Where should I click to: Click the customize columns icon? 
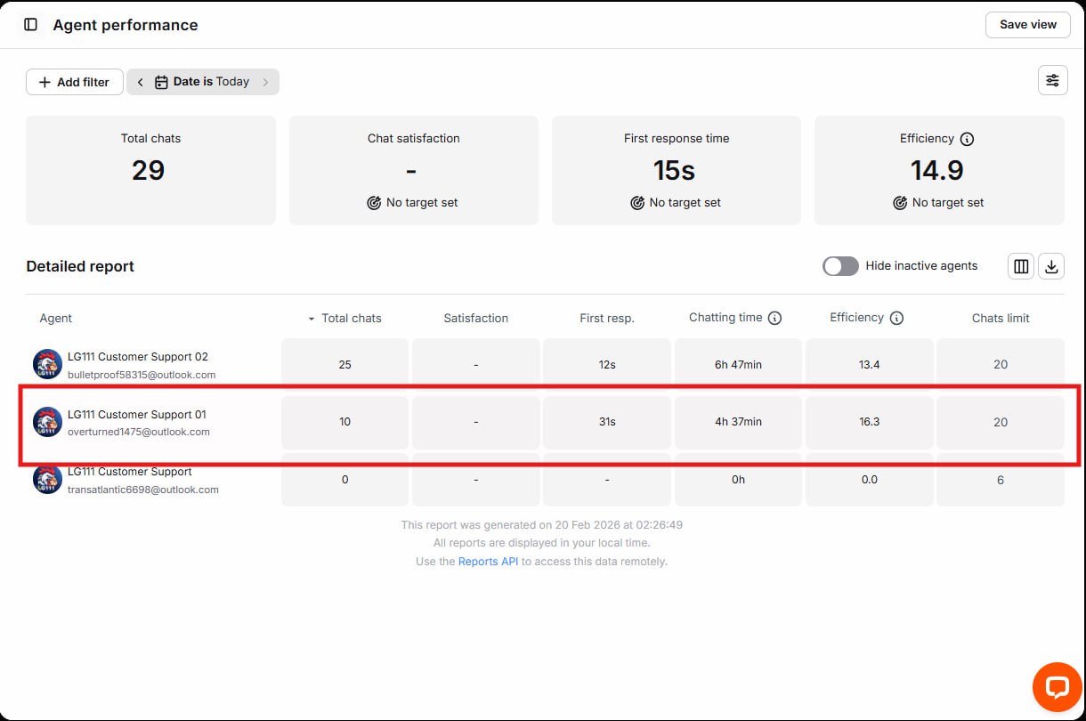tap(1021, 266)
